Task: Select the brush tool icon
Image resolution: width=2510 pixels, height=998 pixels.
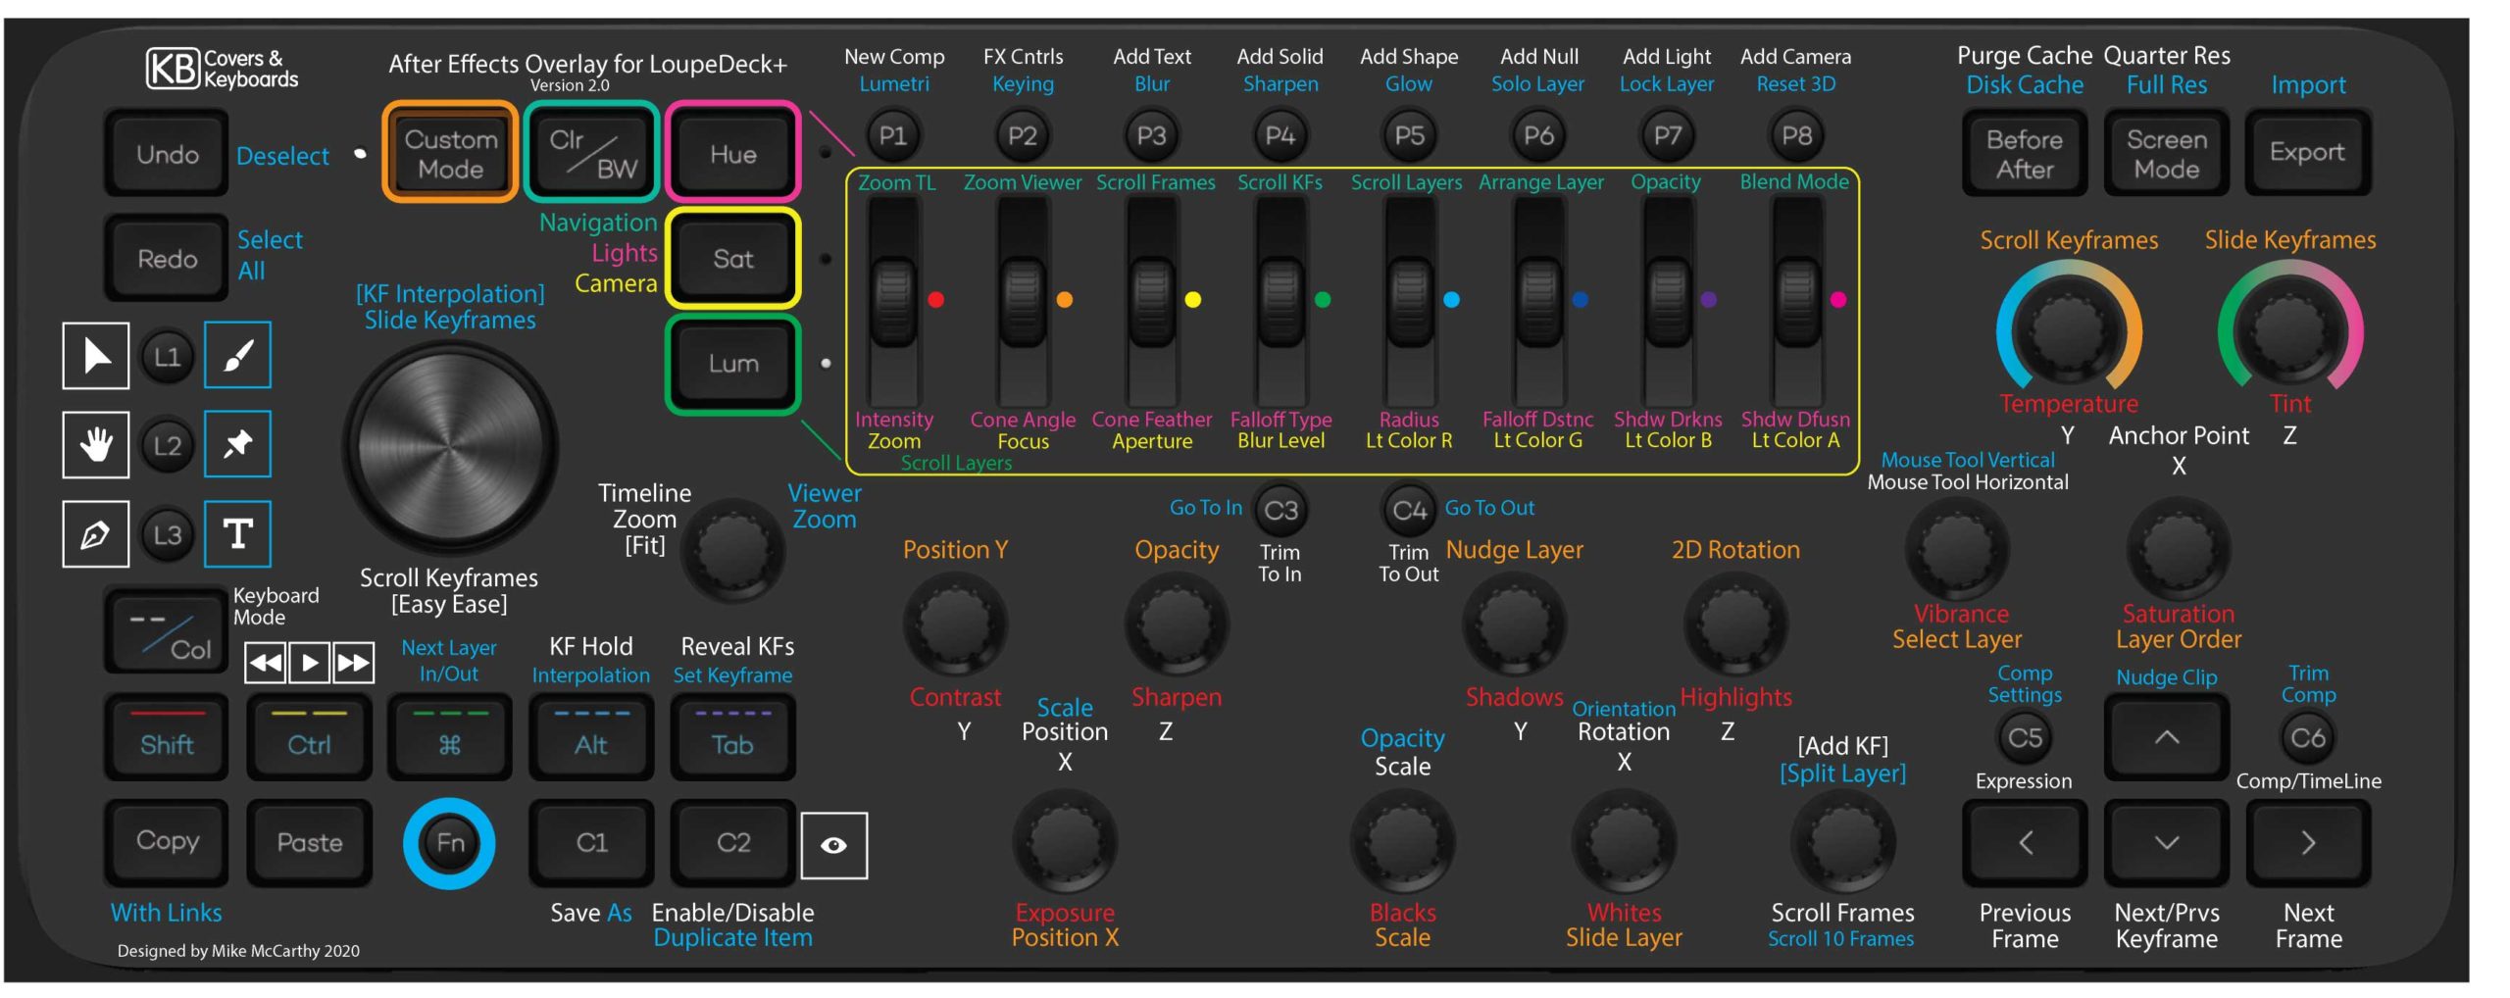Action: (x=237, y=355)
